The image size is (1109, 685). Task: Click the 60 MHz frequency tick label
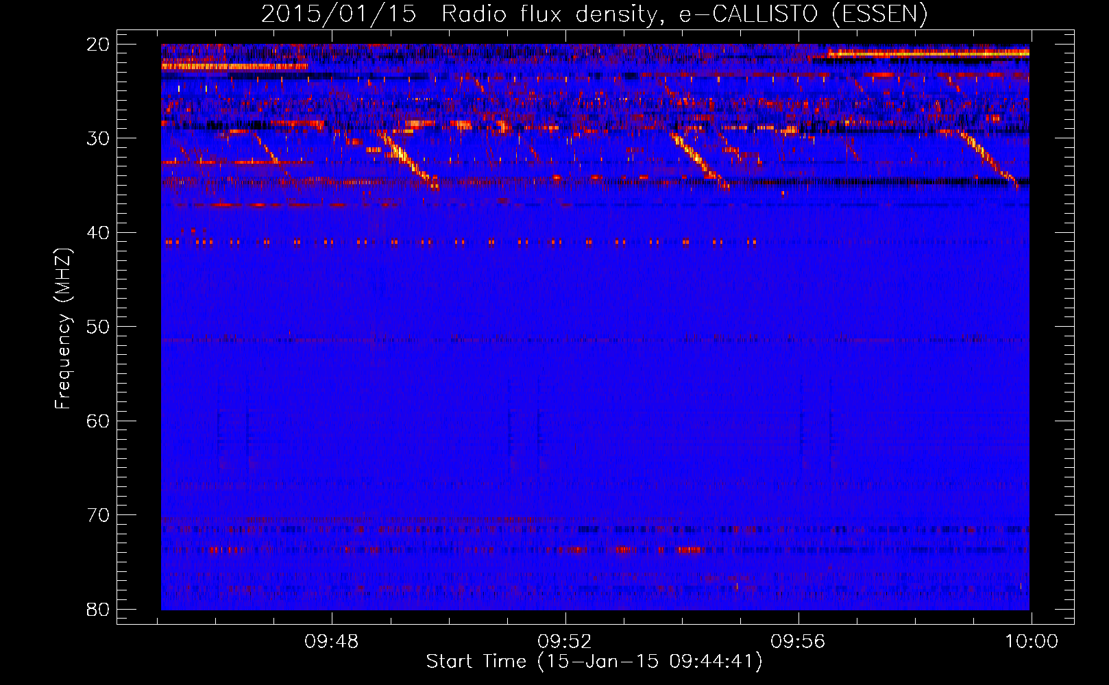click(98, 421)
